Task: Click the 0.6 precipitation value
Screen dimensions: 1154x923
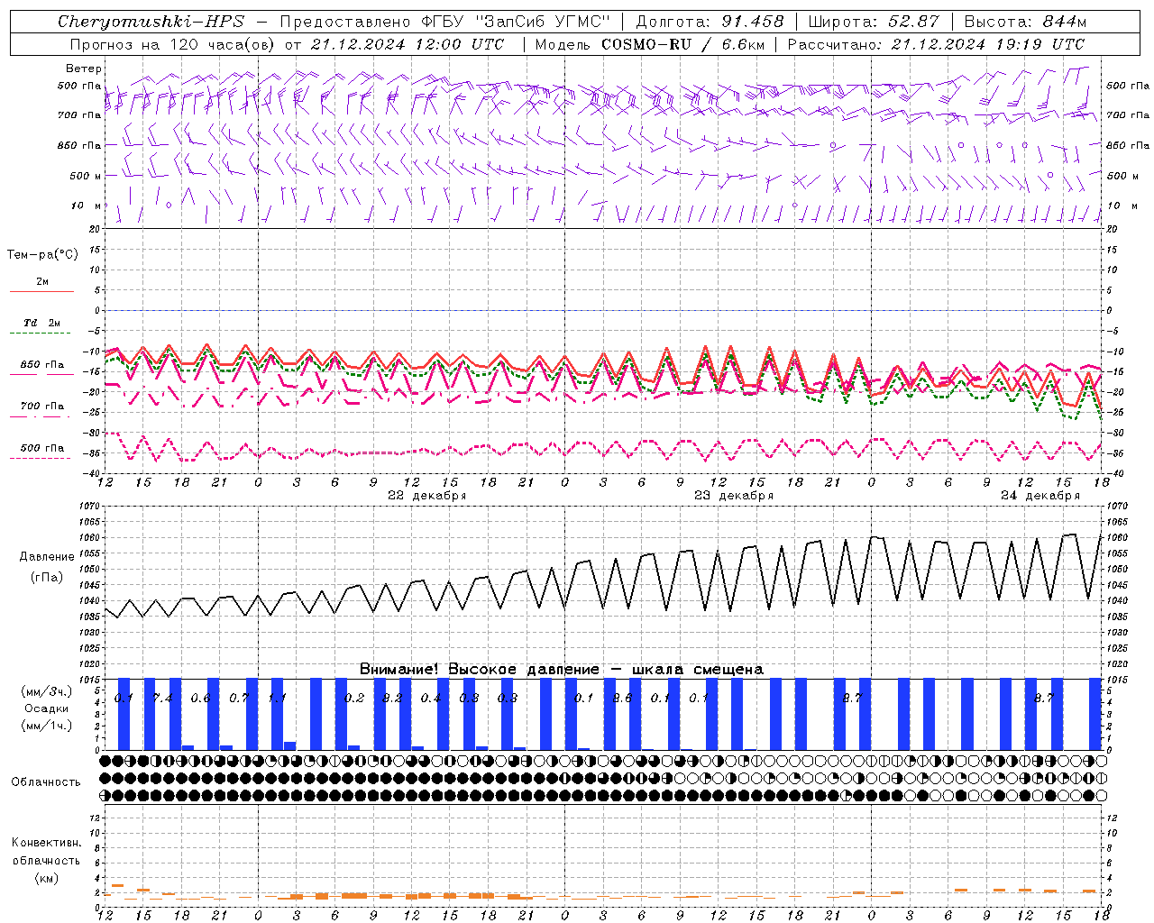Action: [201, 699]
